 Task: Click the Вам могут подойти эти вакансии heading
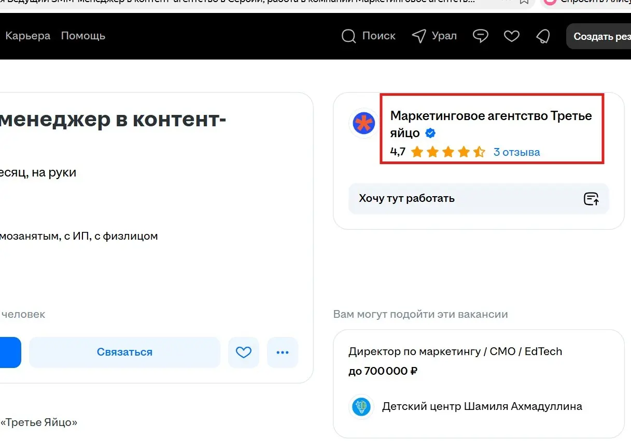point(420,314)
